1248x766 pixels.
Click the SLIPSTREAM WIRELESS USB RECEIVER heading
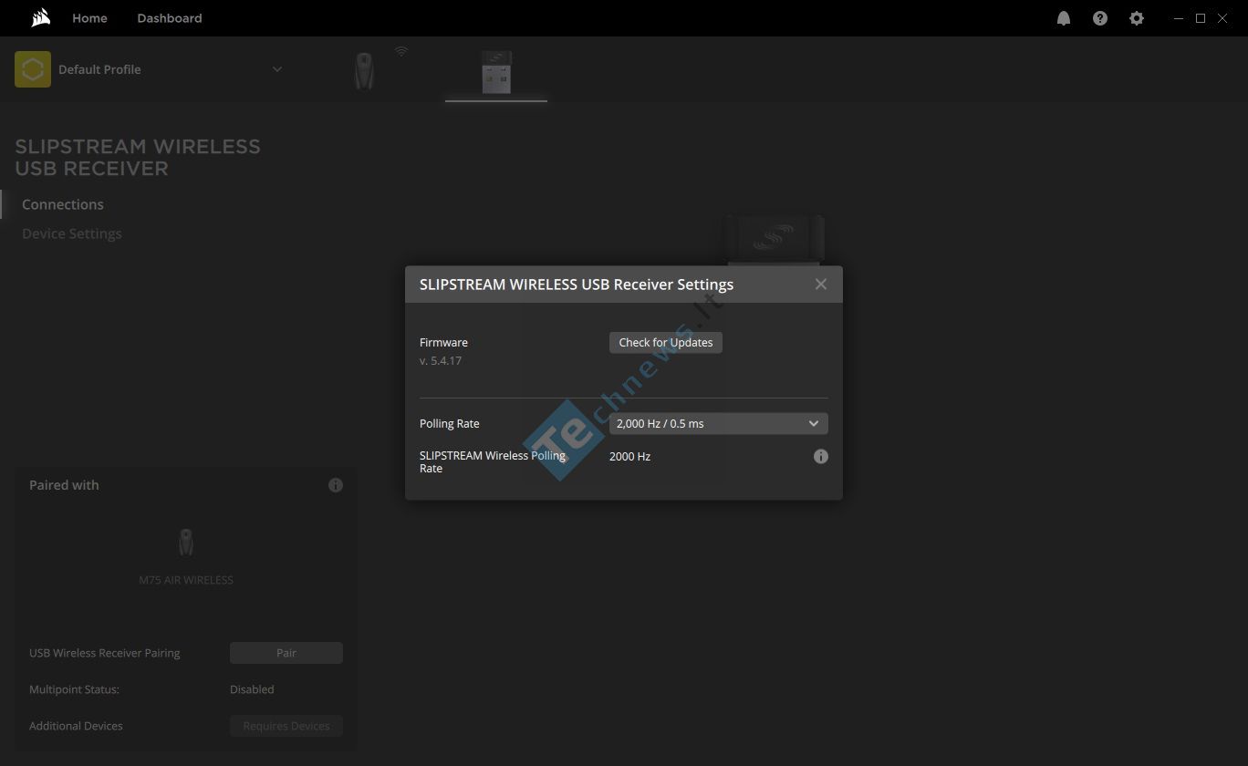[138, 157]
